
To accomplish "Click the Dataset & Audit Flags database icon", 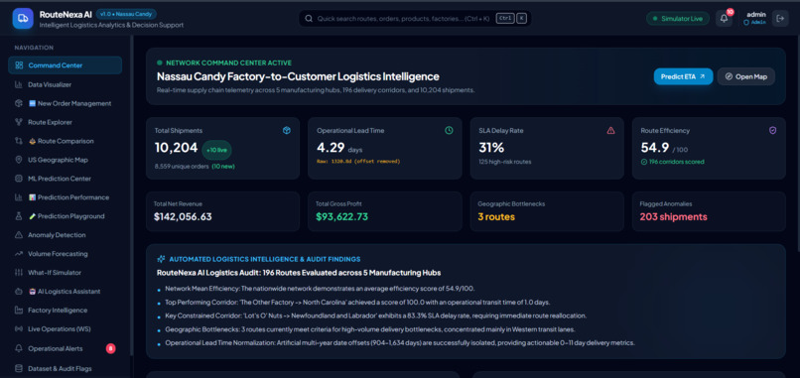I will pyautogui.click(x=19, y=368).
